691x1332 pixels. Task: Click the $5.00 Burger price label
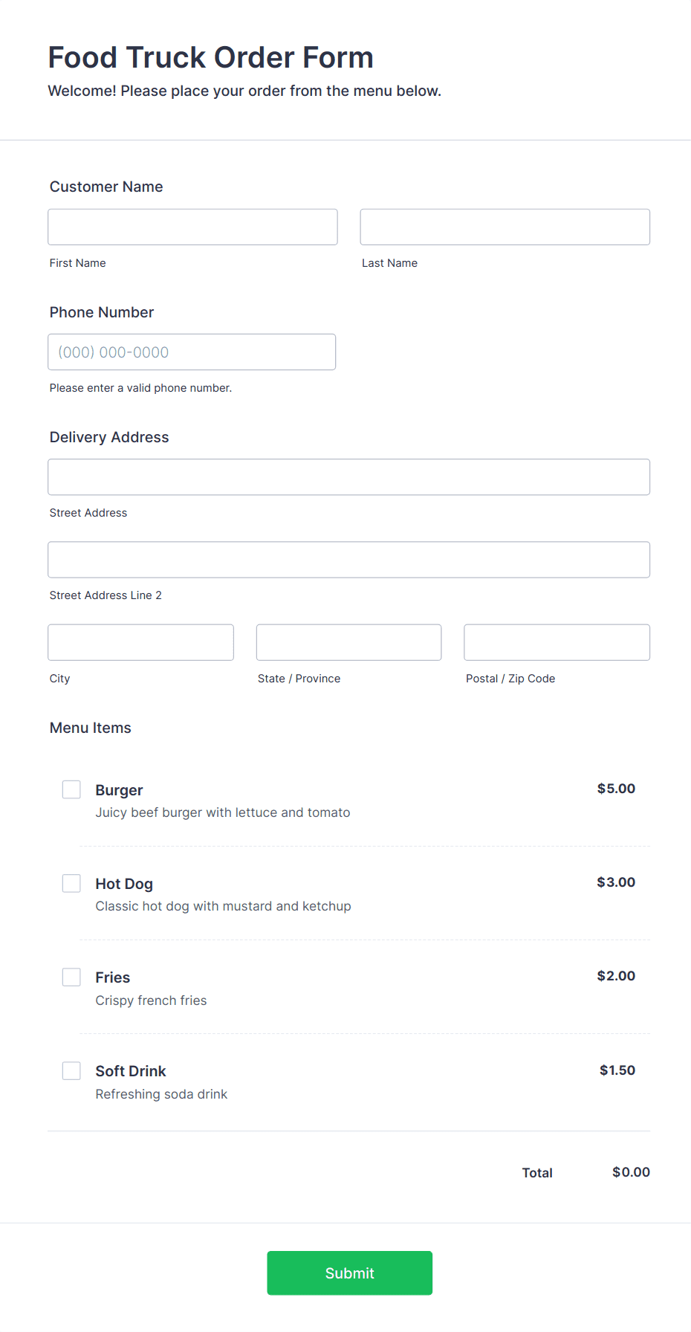click(x=615, y=789)
